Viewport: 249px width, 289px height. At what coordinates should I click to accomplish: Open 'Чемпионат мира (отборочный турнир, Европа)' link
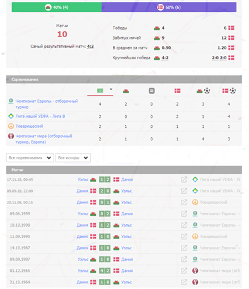[43, 139]
